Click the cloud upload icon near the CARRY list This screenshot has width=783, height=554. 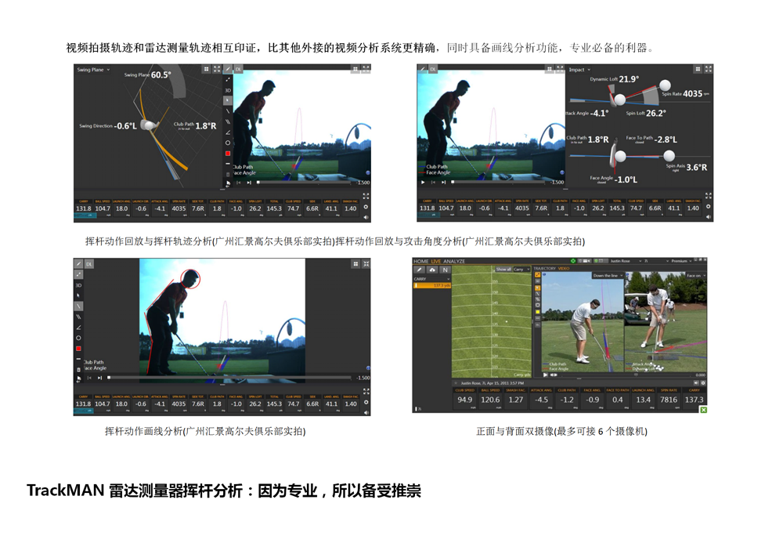pos(432,270)
